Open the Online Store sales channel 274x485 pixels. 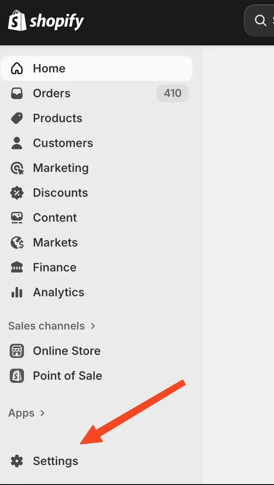pyautogui.click(x=67, y=351)
